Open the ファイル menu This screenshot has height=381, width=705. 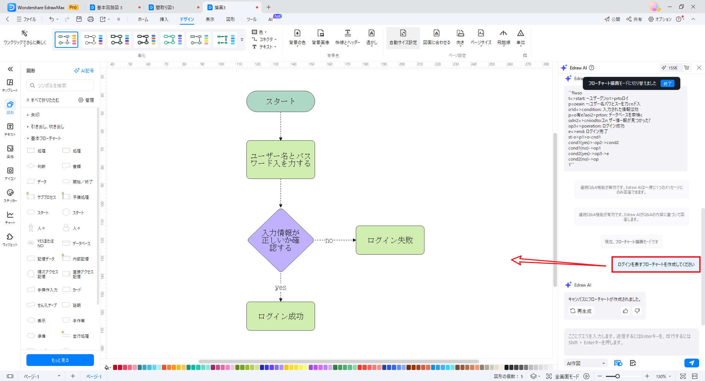[x=26, y=19]
